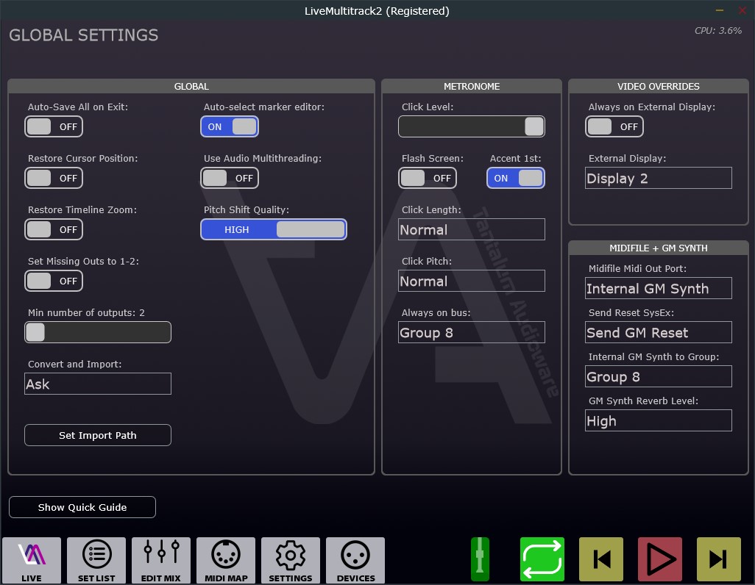Click the green master level meter
This screenshot has height=585, width=755.
point(480,559)
